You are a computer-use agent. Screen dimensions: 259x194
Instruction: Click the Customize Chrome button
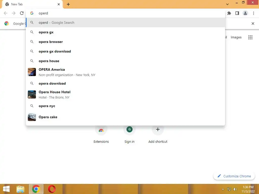234,176
